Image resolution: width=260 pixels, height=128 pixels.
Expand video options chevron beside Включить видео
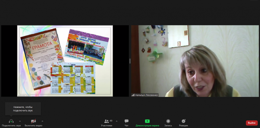tap(42, 121)
